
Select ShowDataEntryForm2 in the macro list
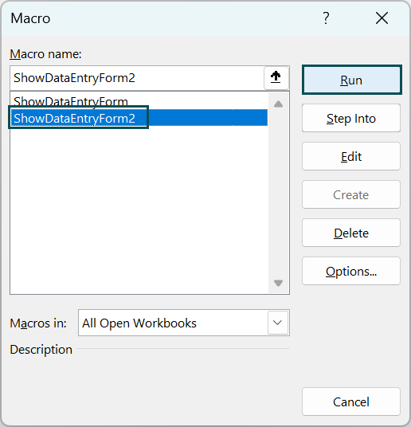click(139, 118)
